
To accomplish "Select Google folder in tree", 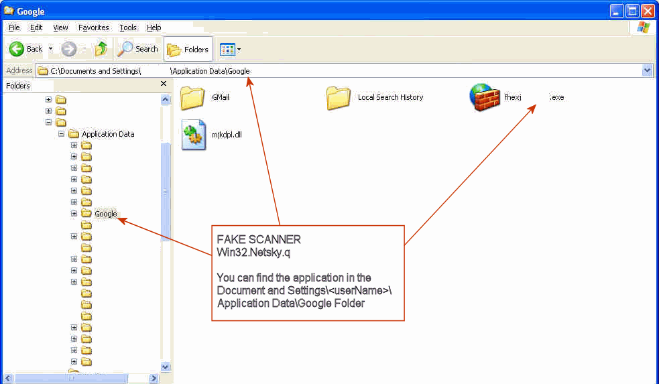I will [x=105, y=214].
